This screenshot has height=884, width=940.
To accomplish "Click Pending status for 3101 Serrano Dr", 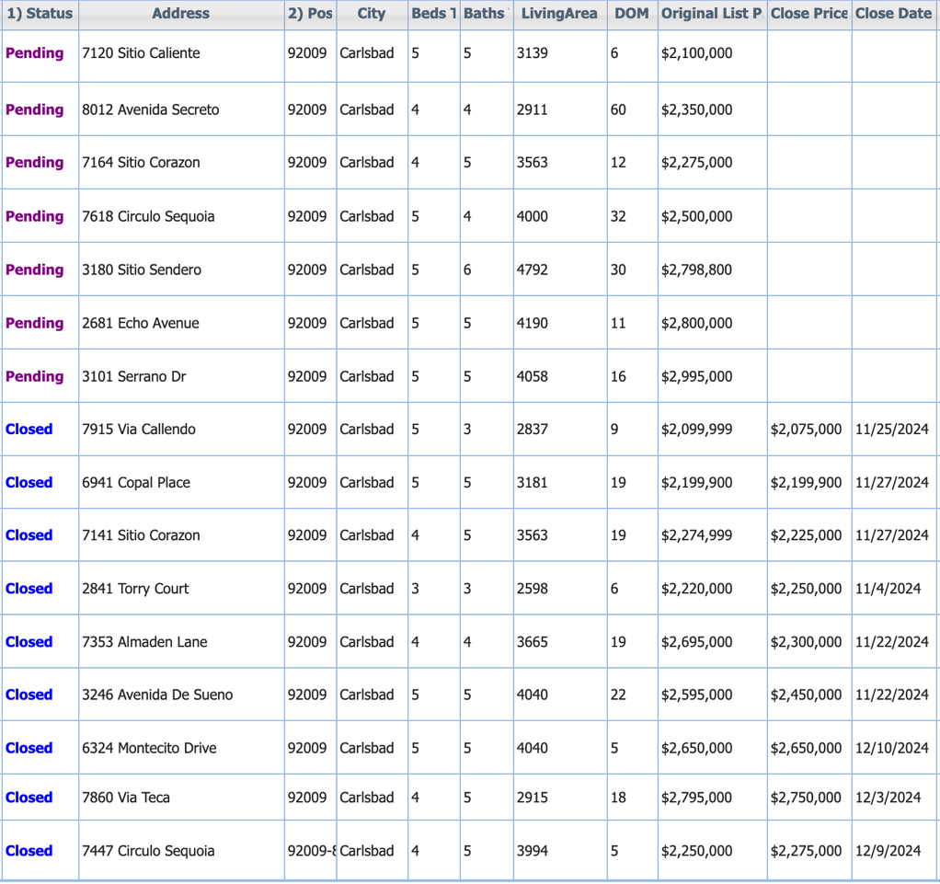I will coord(34,376).
